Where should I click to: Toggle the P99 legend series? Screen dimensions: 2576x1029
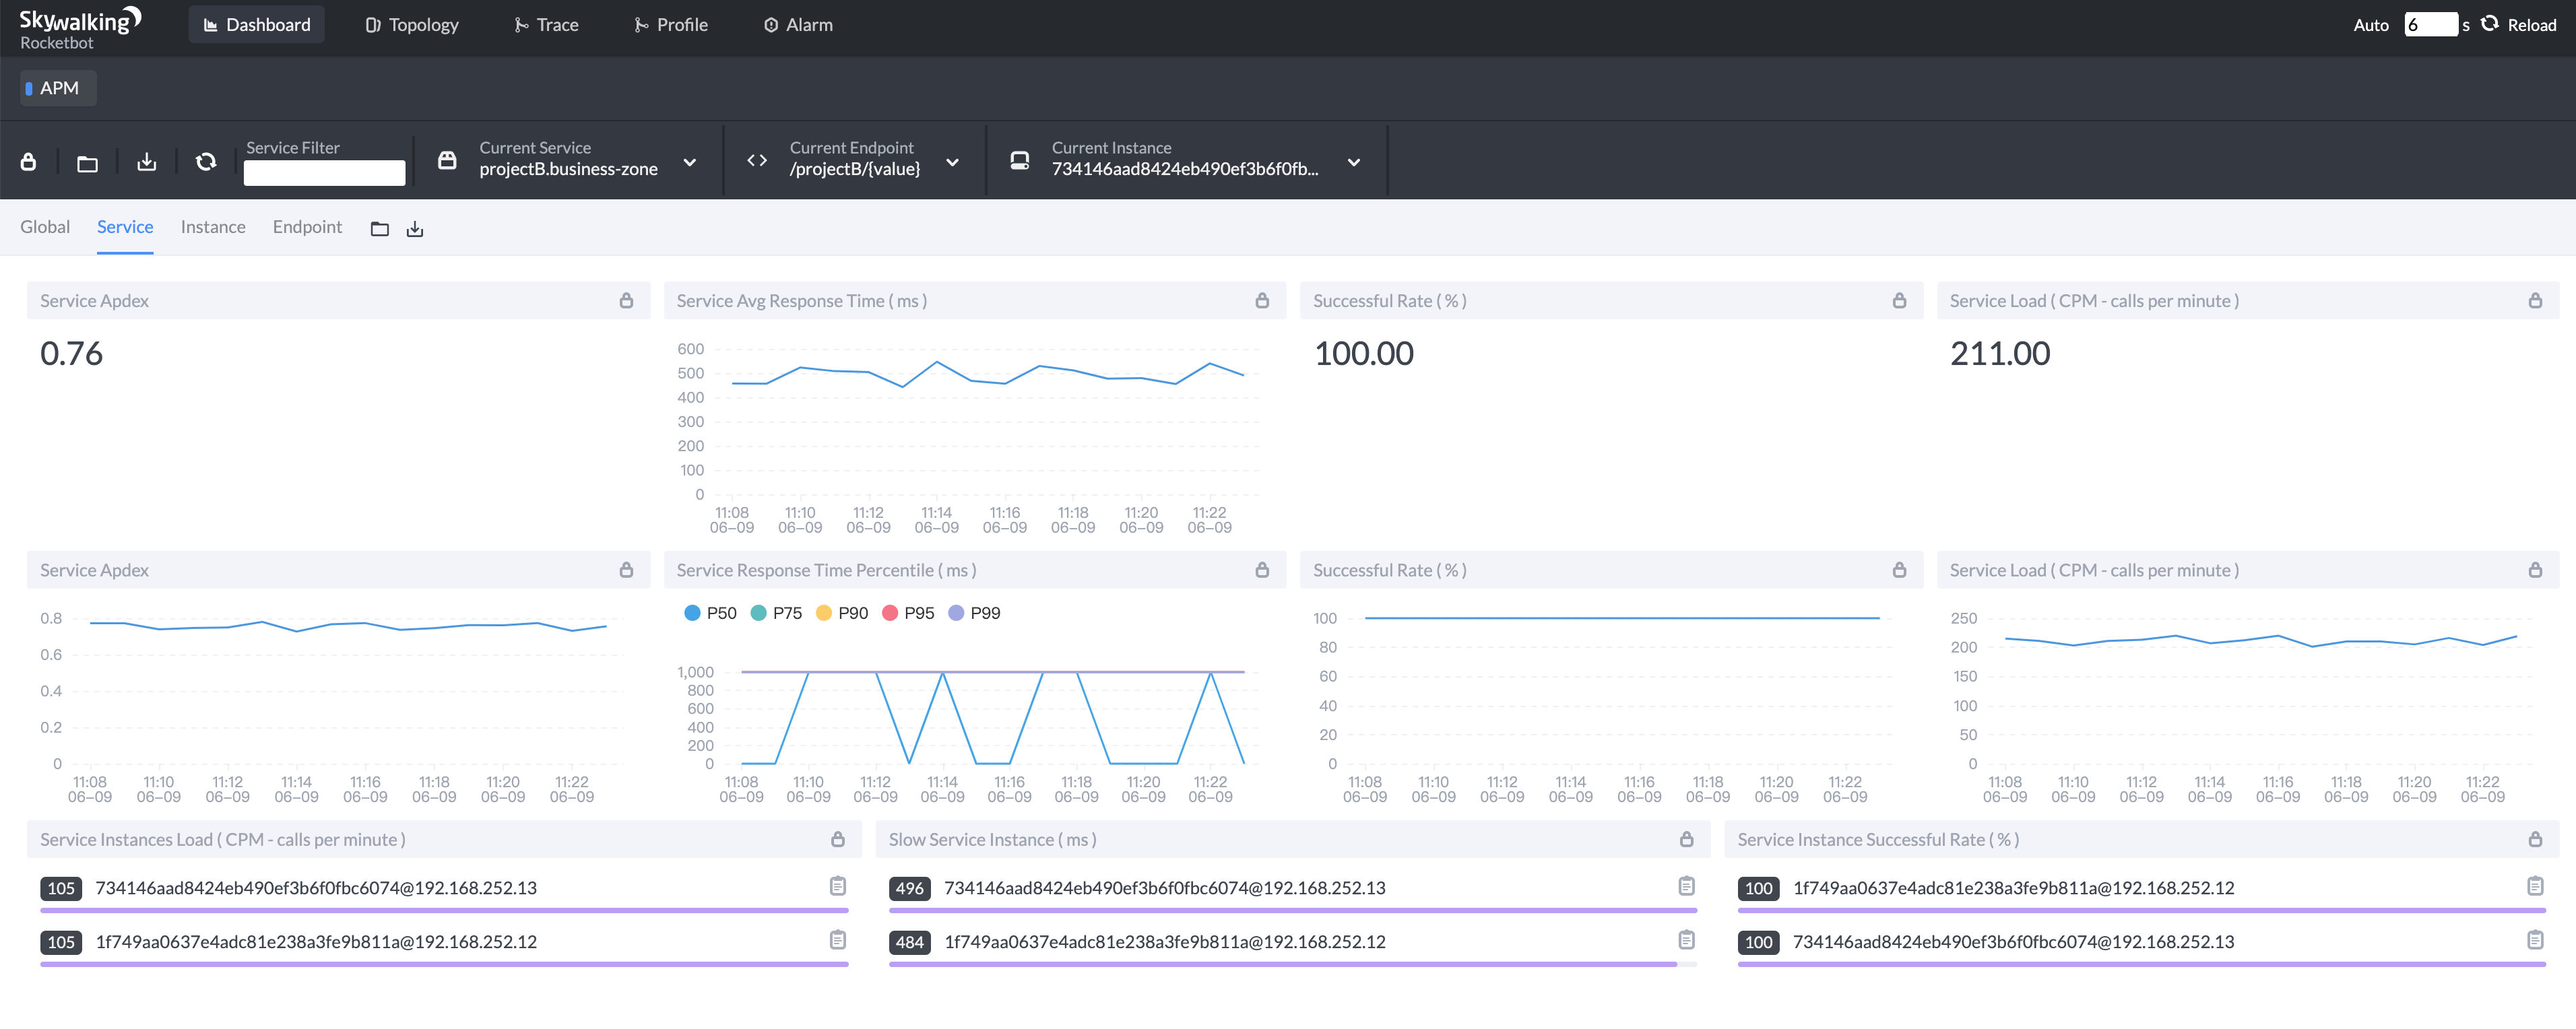[x=974, y=613]
